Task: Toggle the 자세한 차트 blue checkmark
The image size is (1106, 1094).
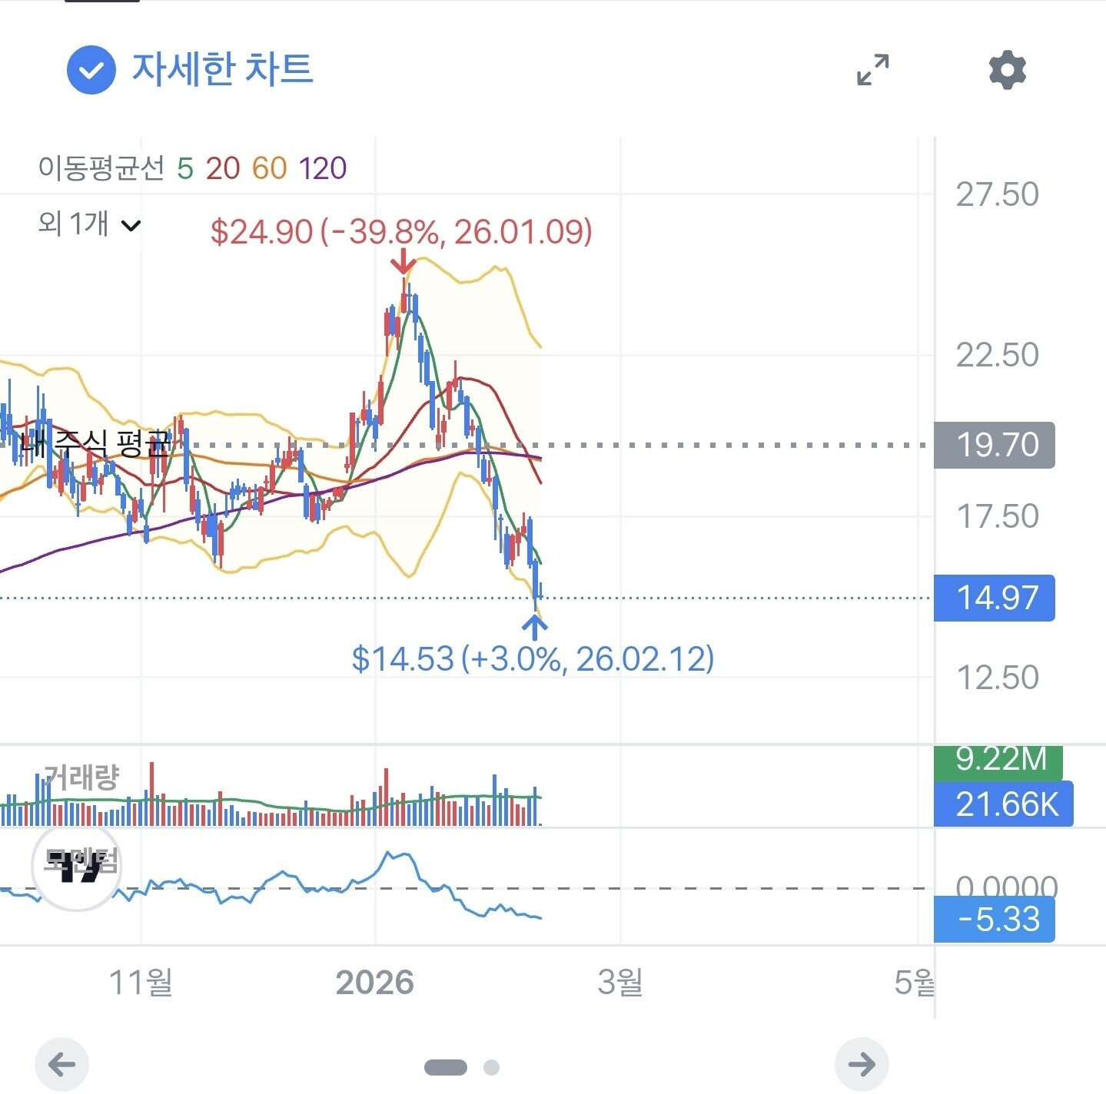Action: pyautogui.click(x=91, y=70)
